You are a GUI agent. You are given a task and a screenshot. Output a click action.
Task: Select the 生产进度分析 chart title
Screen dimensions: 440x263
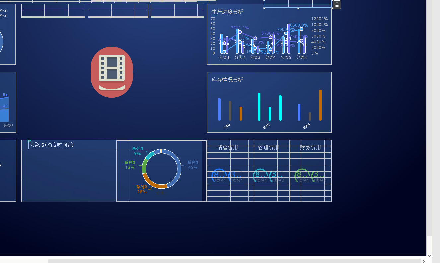point(227,12)
